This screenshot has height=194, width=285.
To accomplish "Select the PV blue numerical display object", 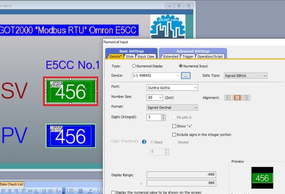I will [71, 136].
